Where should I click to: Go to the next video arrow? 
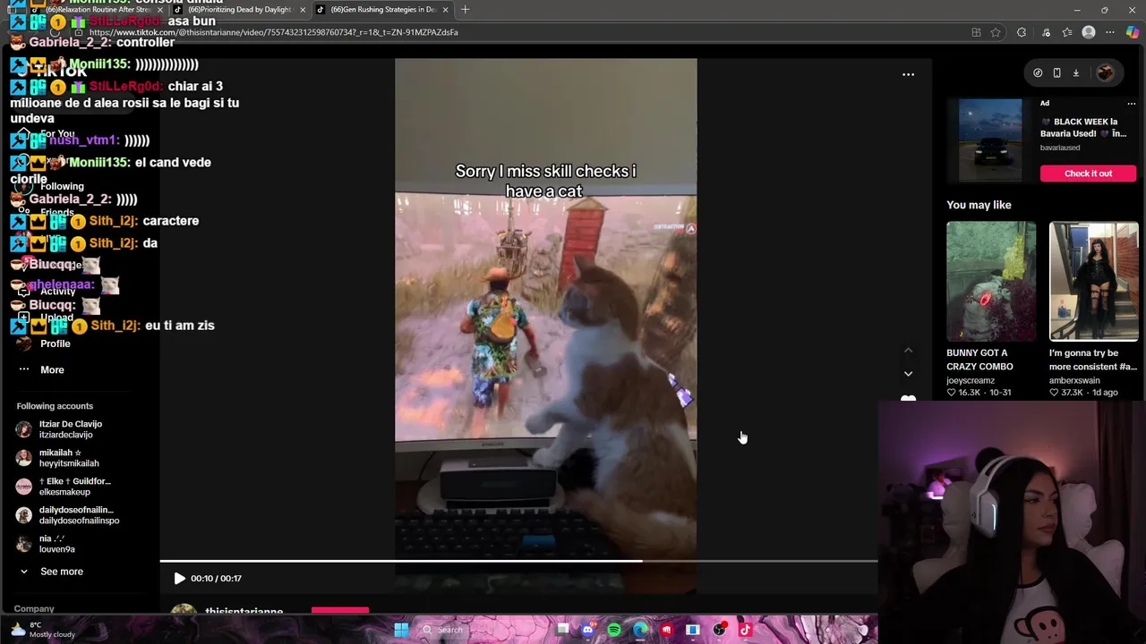pyautogui.click(x=908, y=374)
